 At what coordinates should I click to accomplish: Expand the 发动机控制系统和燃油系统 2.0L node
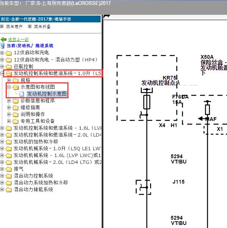click(x=2, y=135)
